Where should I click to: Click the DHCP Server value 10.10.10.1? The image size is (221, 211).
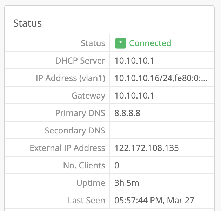point(134,61)
